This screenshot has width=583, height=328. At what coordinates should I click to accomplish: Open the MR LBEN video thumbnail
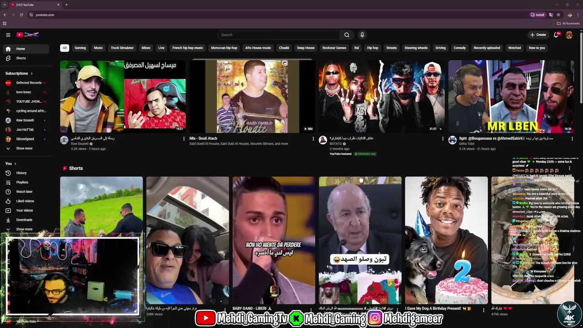[x=511, y=96]
